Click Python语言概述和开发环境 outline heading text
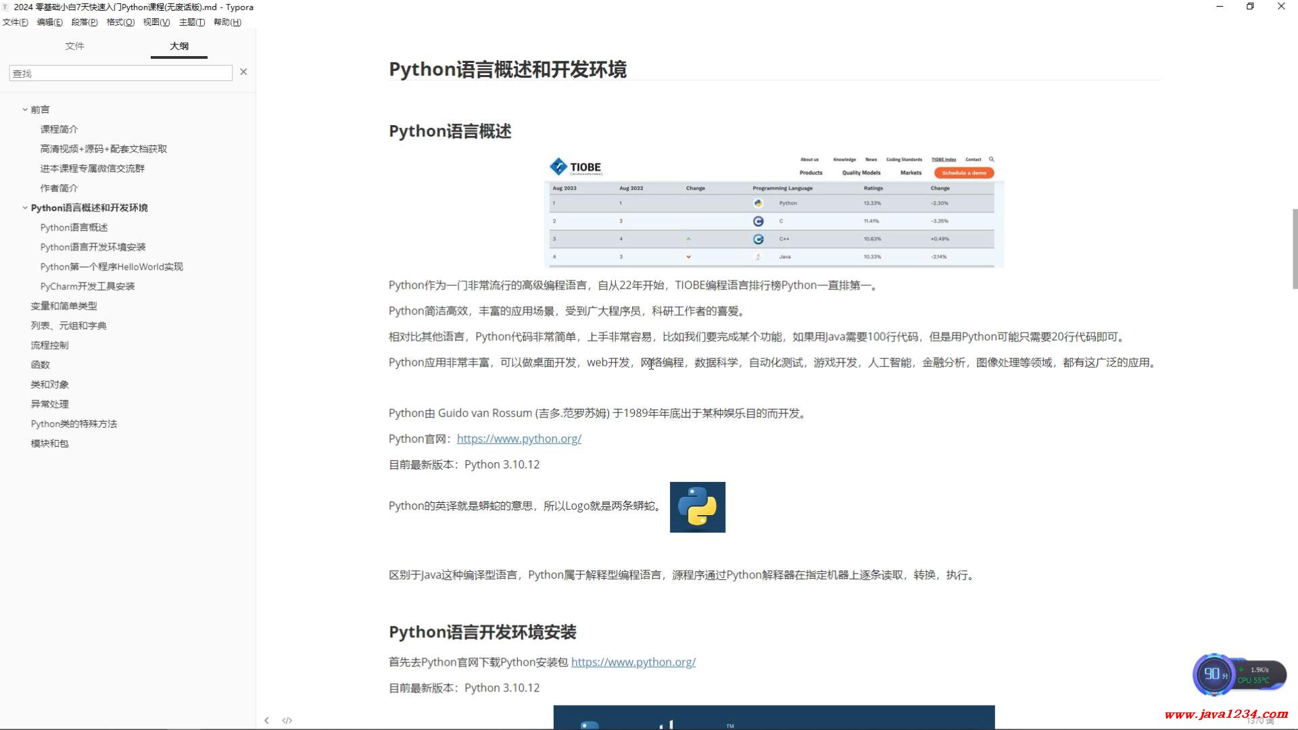 click(89, 208)
